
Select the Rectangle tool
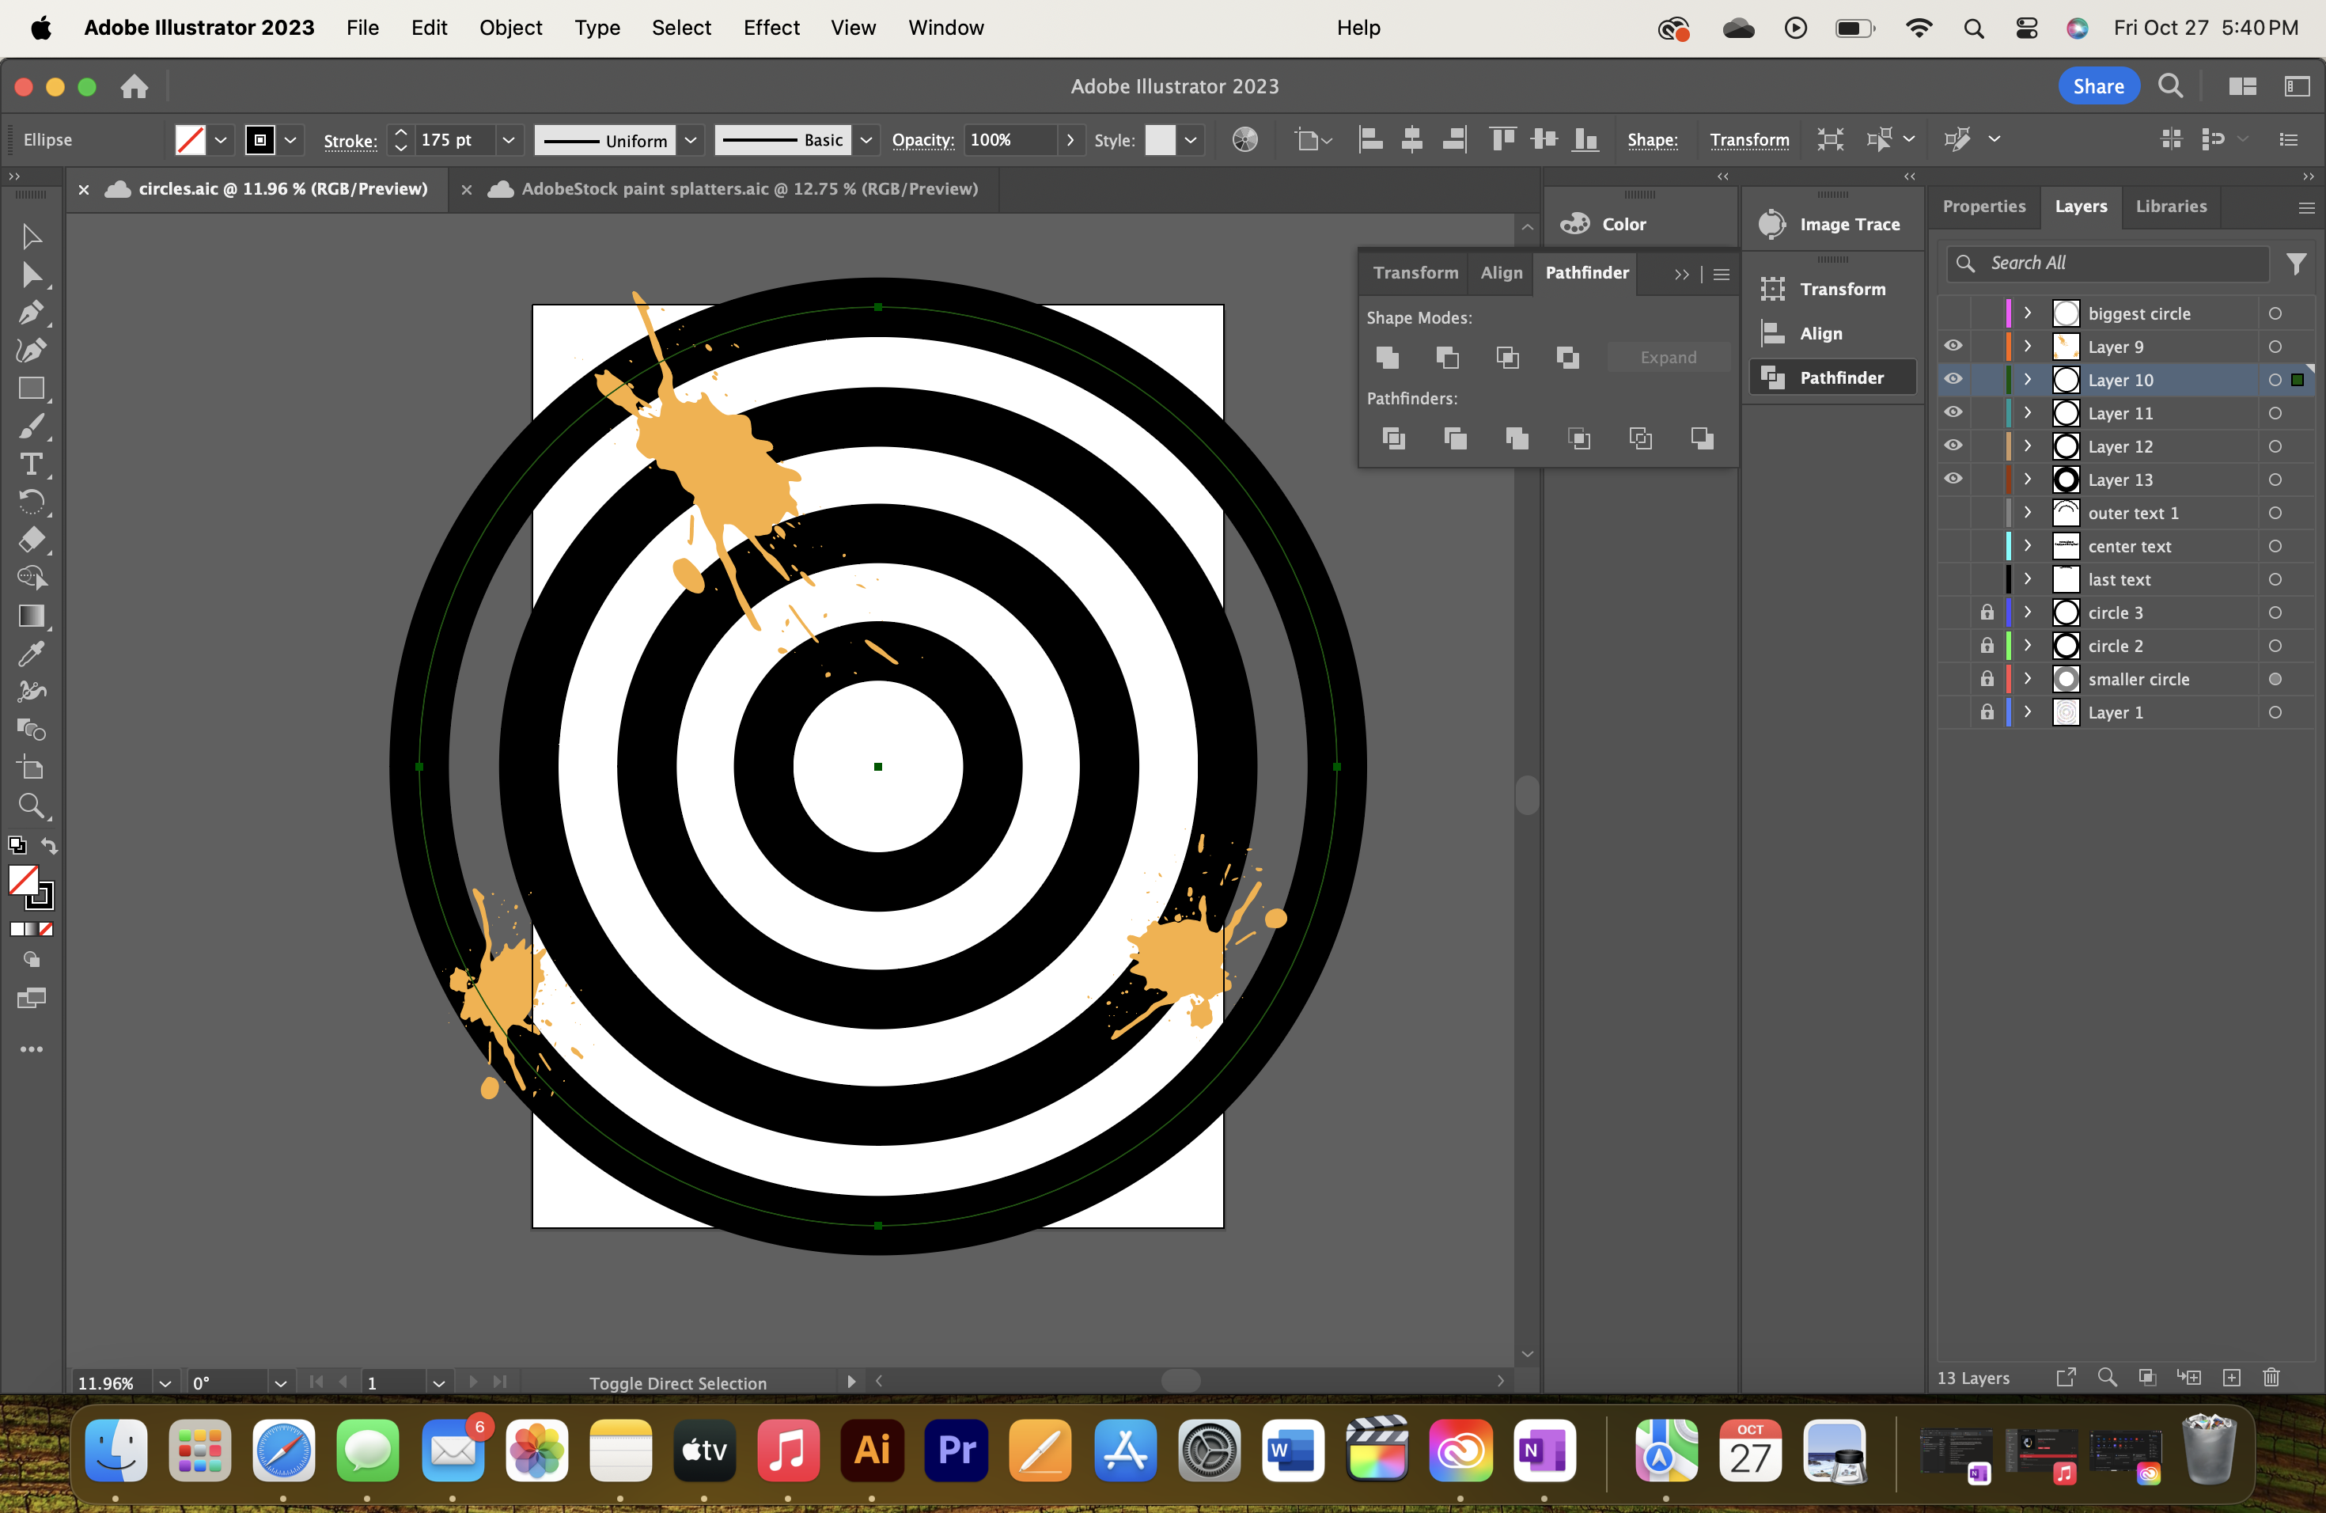click(x=32, y=389)
